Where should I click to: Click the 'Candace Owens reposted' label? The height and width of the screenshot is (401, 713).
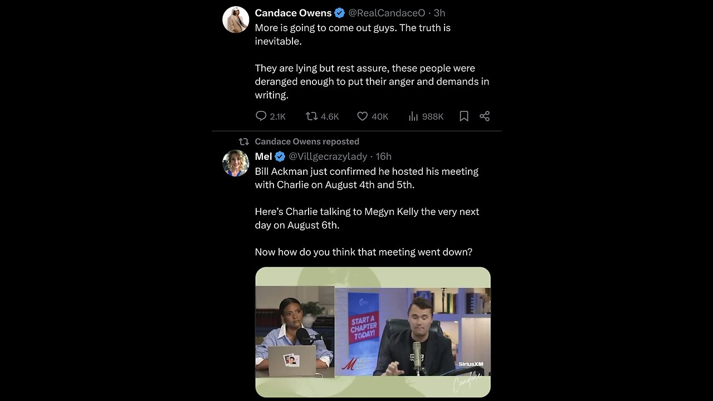coord(307,141)
